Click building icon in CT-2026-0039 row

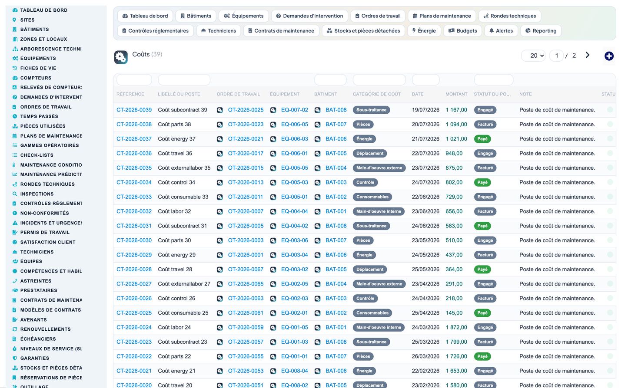click(x=318, y=110)
